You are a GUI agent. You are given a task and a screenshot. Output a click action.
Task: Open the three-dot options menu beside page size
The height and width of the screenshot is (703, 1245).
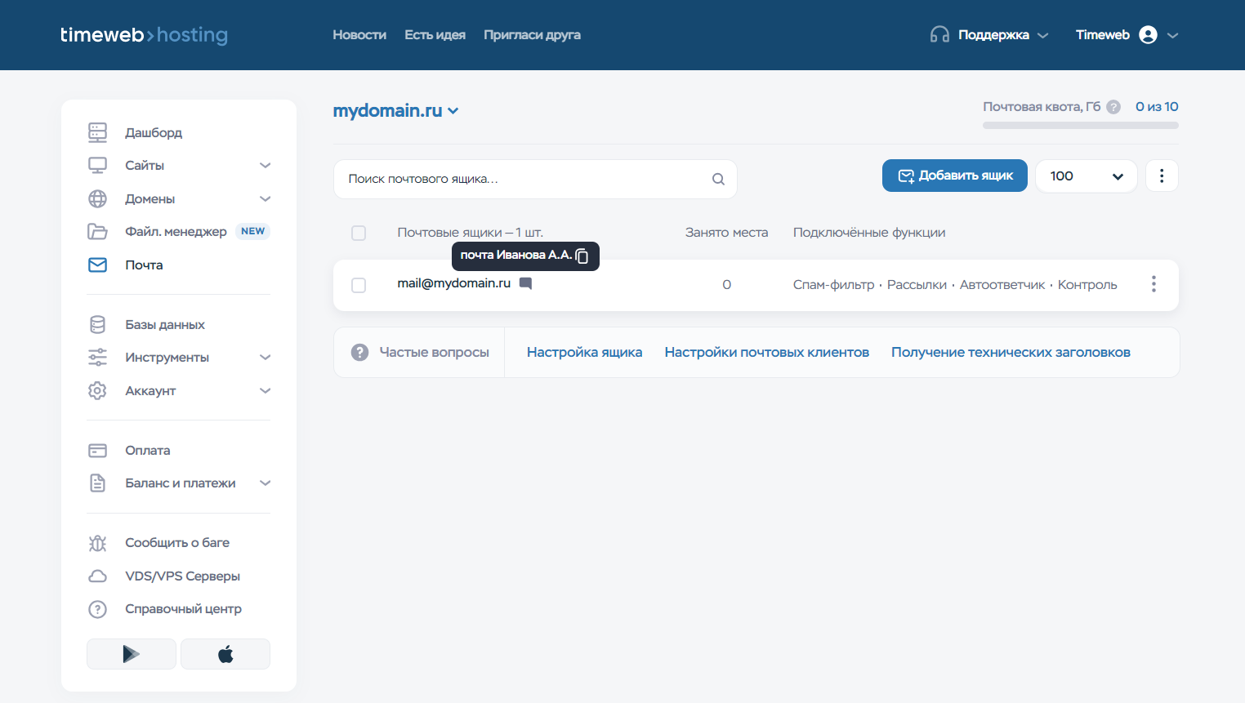[1162, 176]
